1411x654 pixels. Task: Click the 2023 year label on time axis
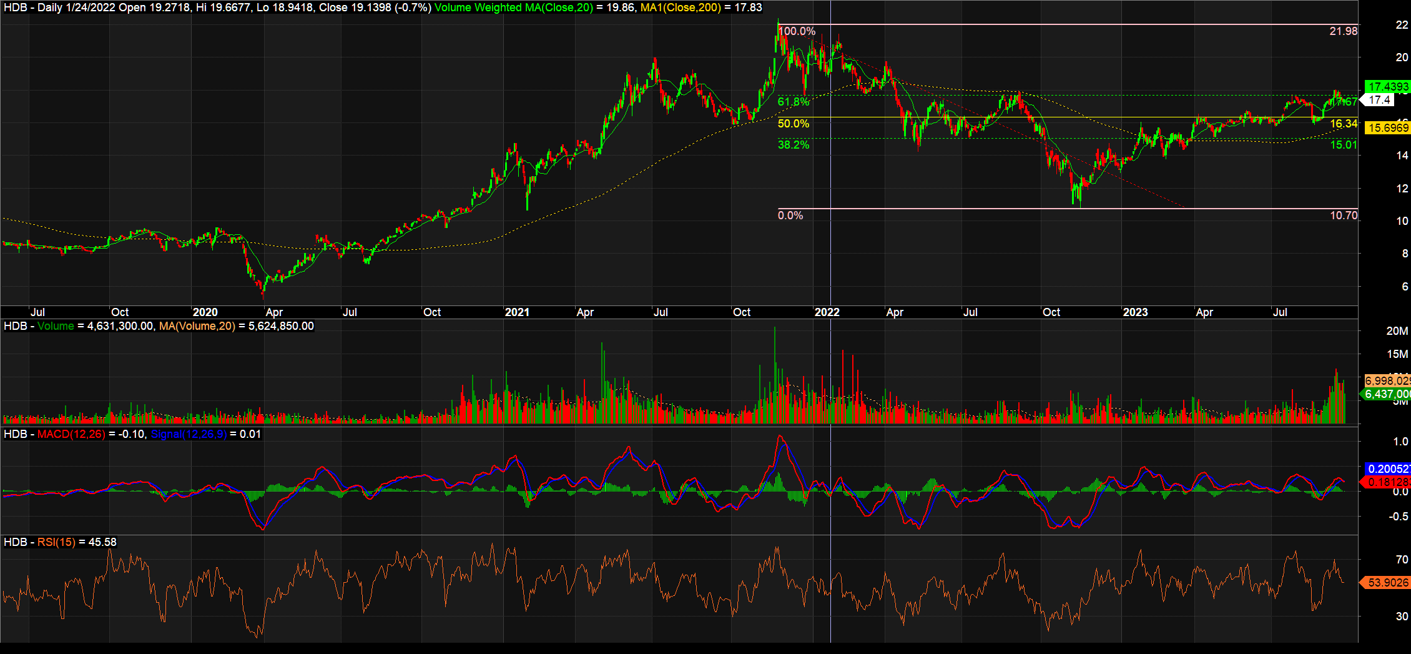click(x=1135, y=312)
